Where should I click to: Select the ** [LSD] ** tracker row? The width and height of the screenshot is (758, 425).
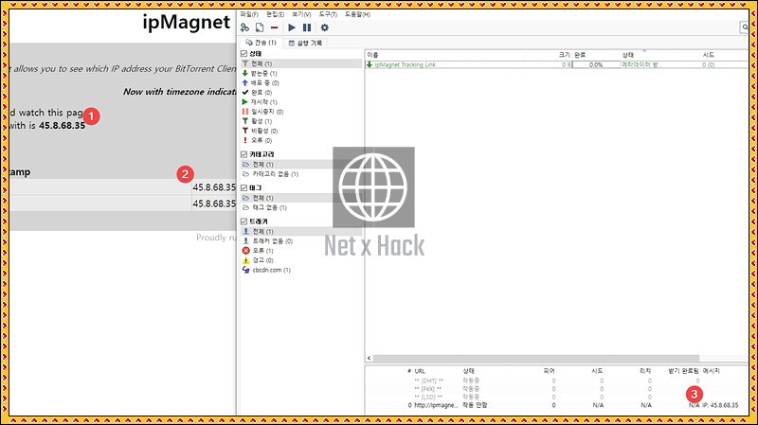(x=557, y=397)
